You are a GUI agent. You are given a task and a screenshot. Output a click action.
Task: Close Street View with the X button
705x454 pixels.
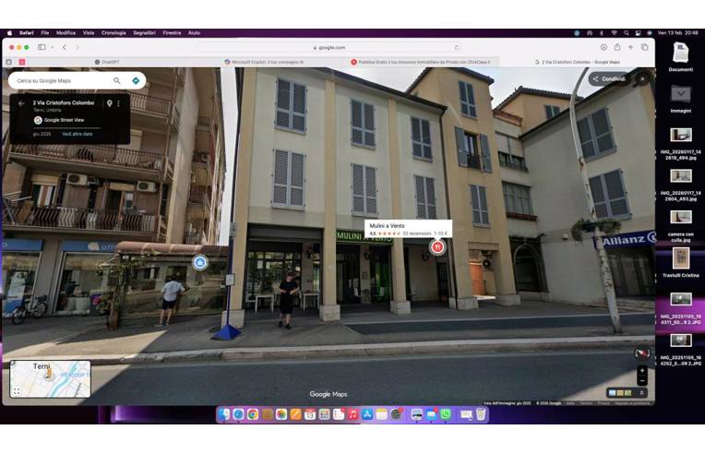642,79
